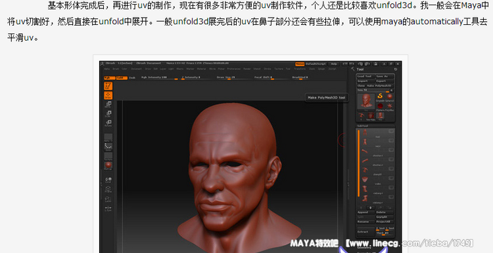Toggle the Zsub sculpt mode button
The width and height of the screenshot is (493, 253).
tap(132, 78)
